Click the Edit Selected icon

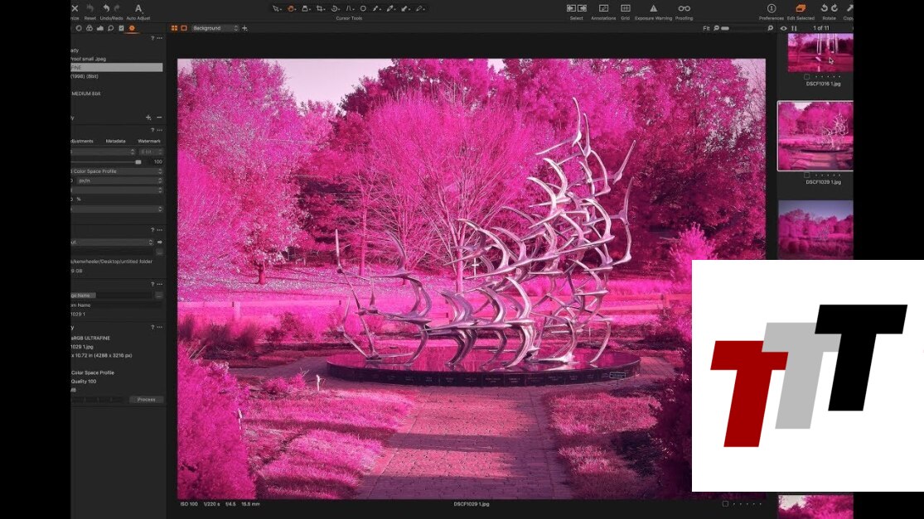(801, 8)
